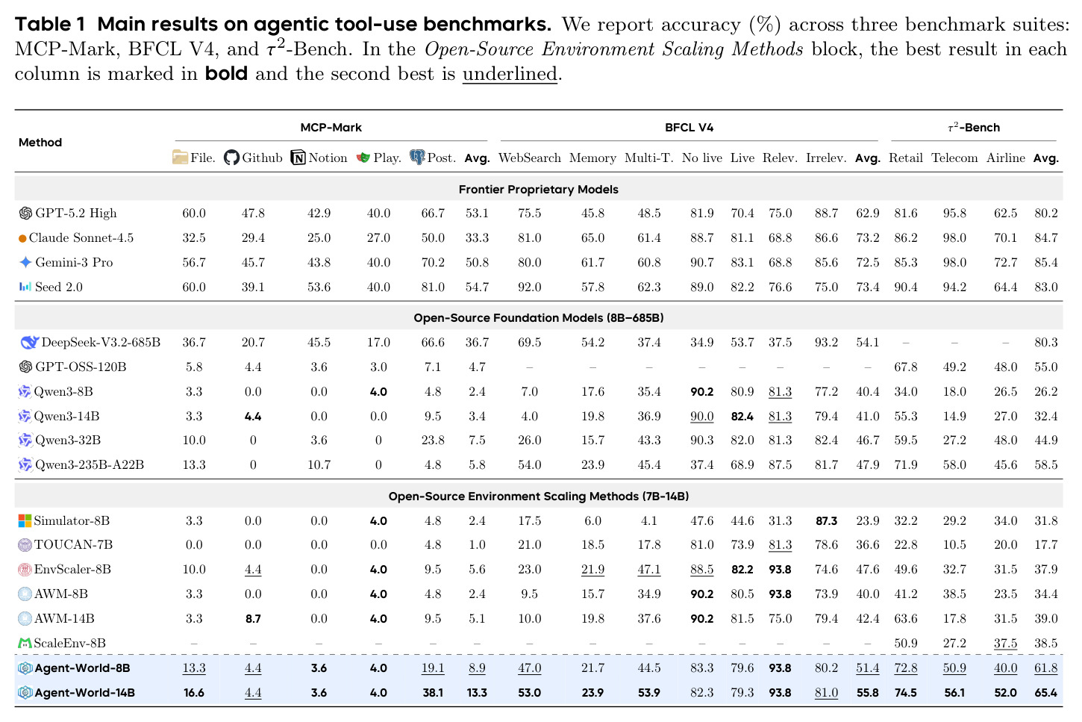Click the OpenAI logo beside GPT-5.2 High
The height and width of the screenshot is (722, 1082).
point(25,214)
